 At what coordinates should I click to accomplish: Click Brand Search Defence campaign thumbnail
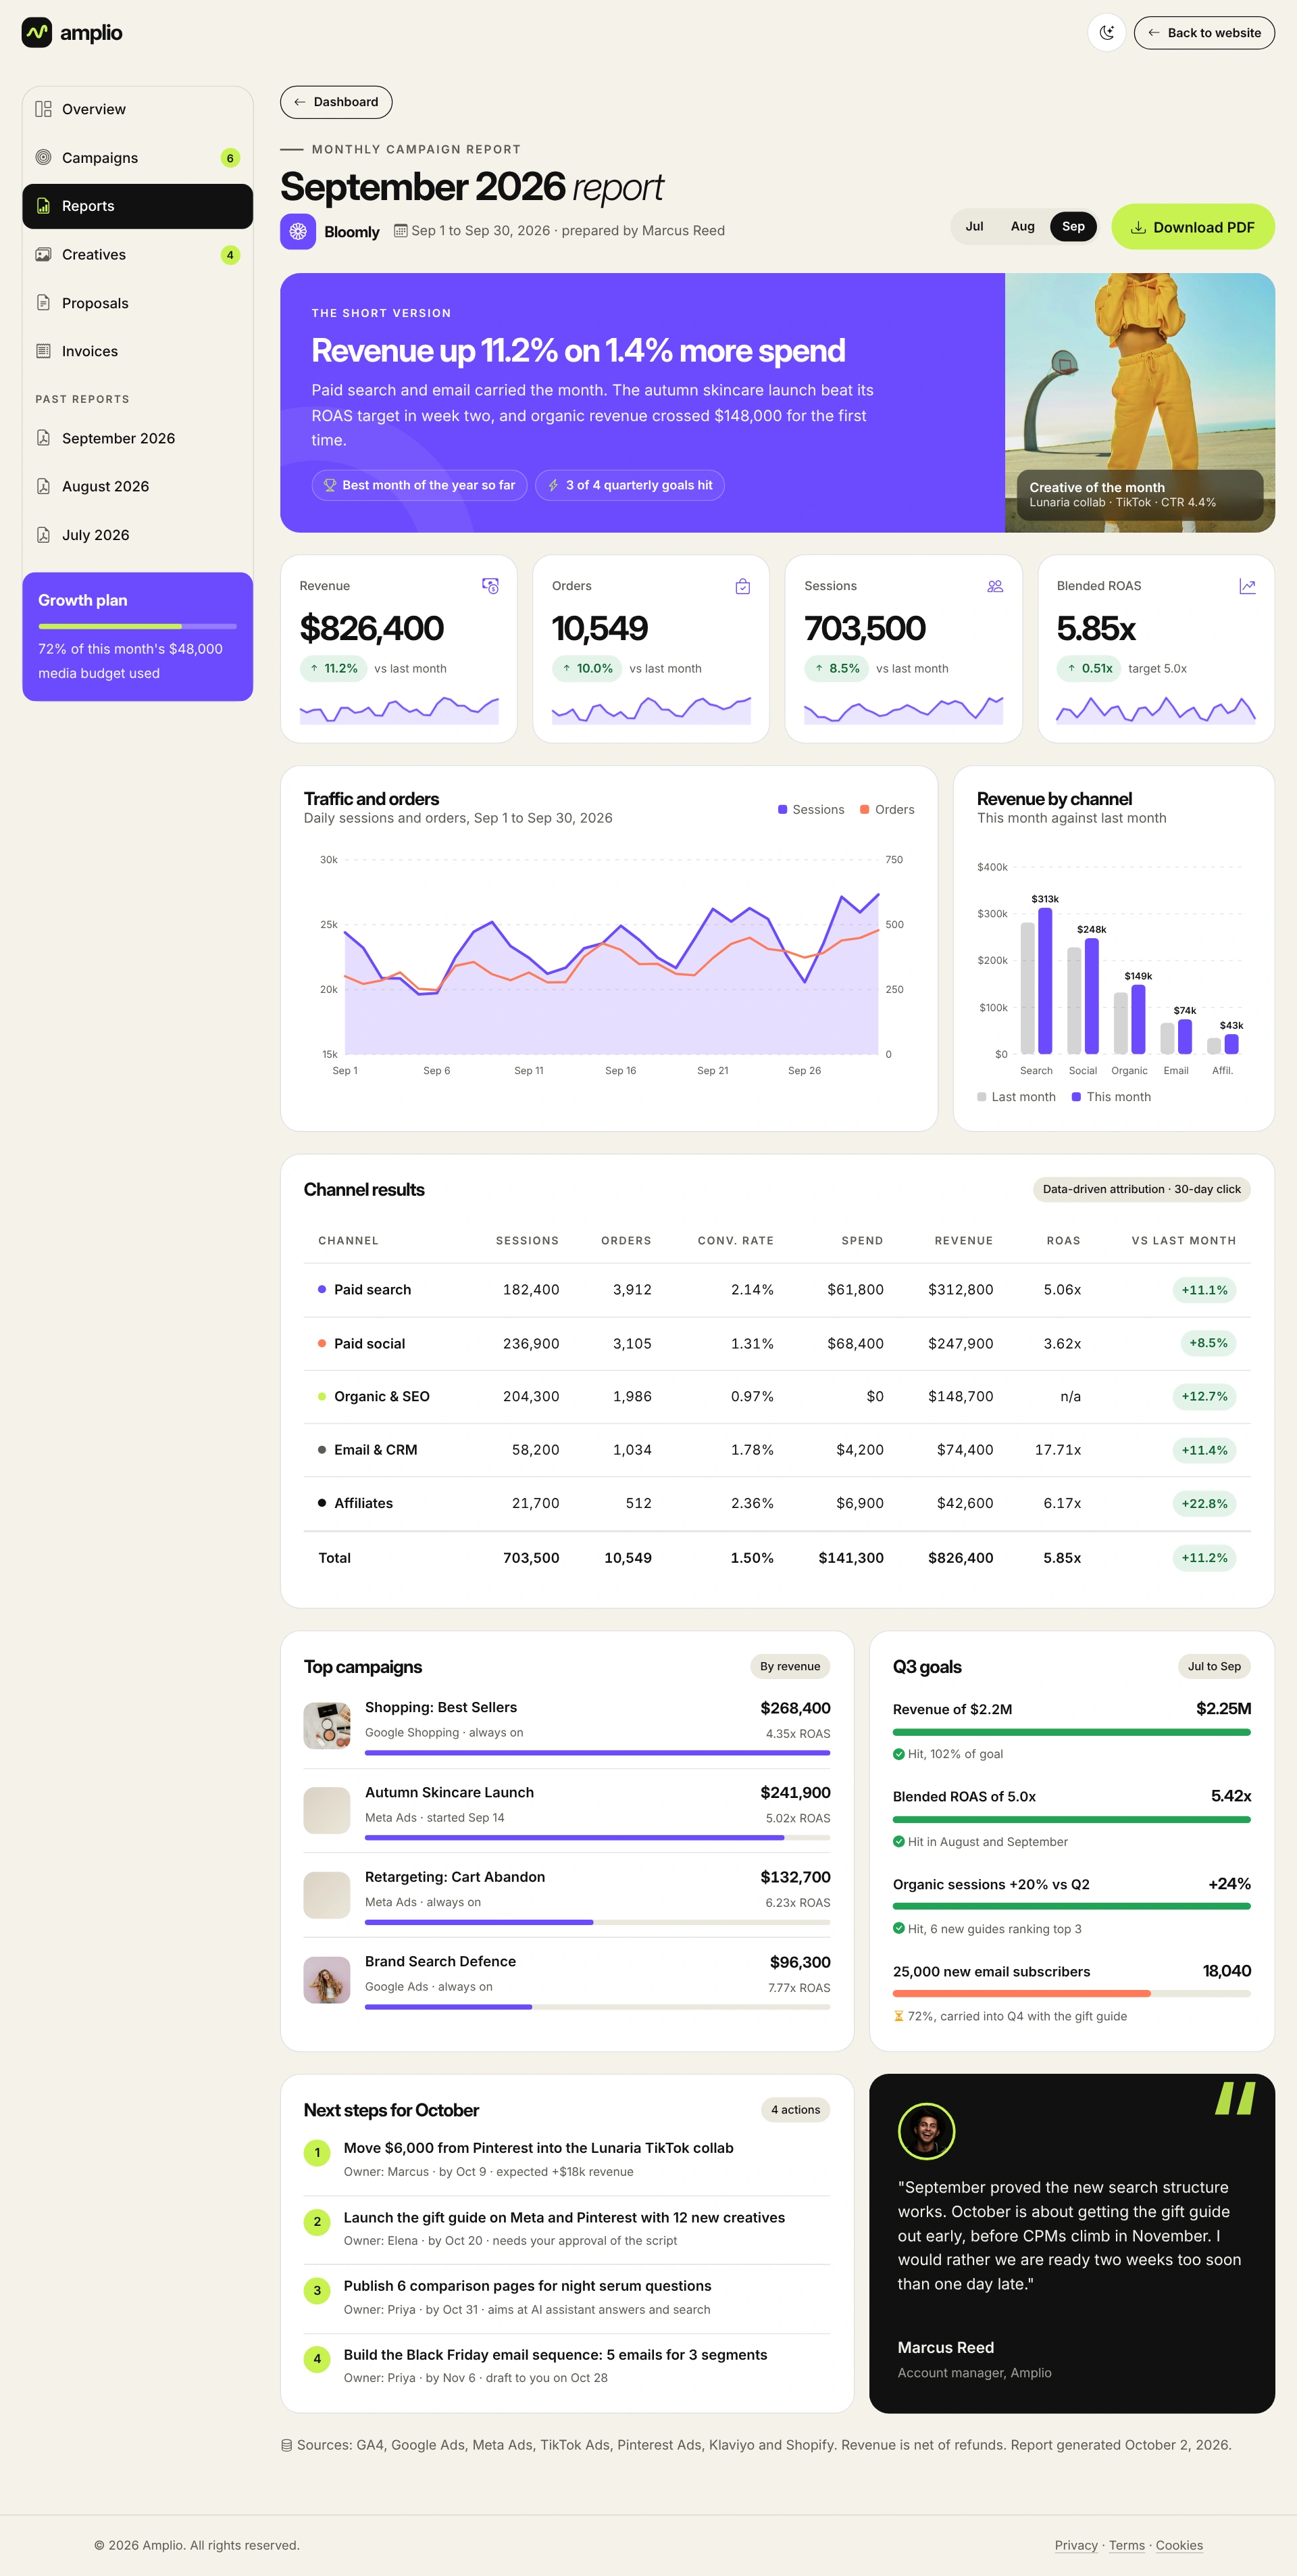[x=327, y=1979]
